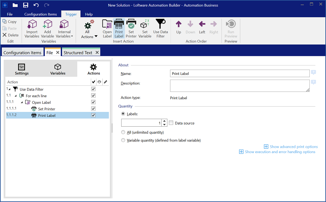
Task: Save the solution with the floppy disk icon
Action: tap(25, 5)
